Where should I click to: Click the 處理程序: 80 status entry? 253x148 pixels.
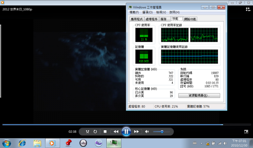pyautogui.click(x=137, y=107)
